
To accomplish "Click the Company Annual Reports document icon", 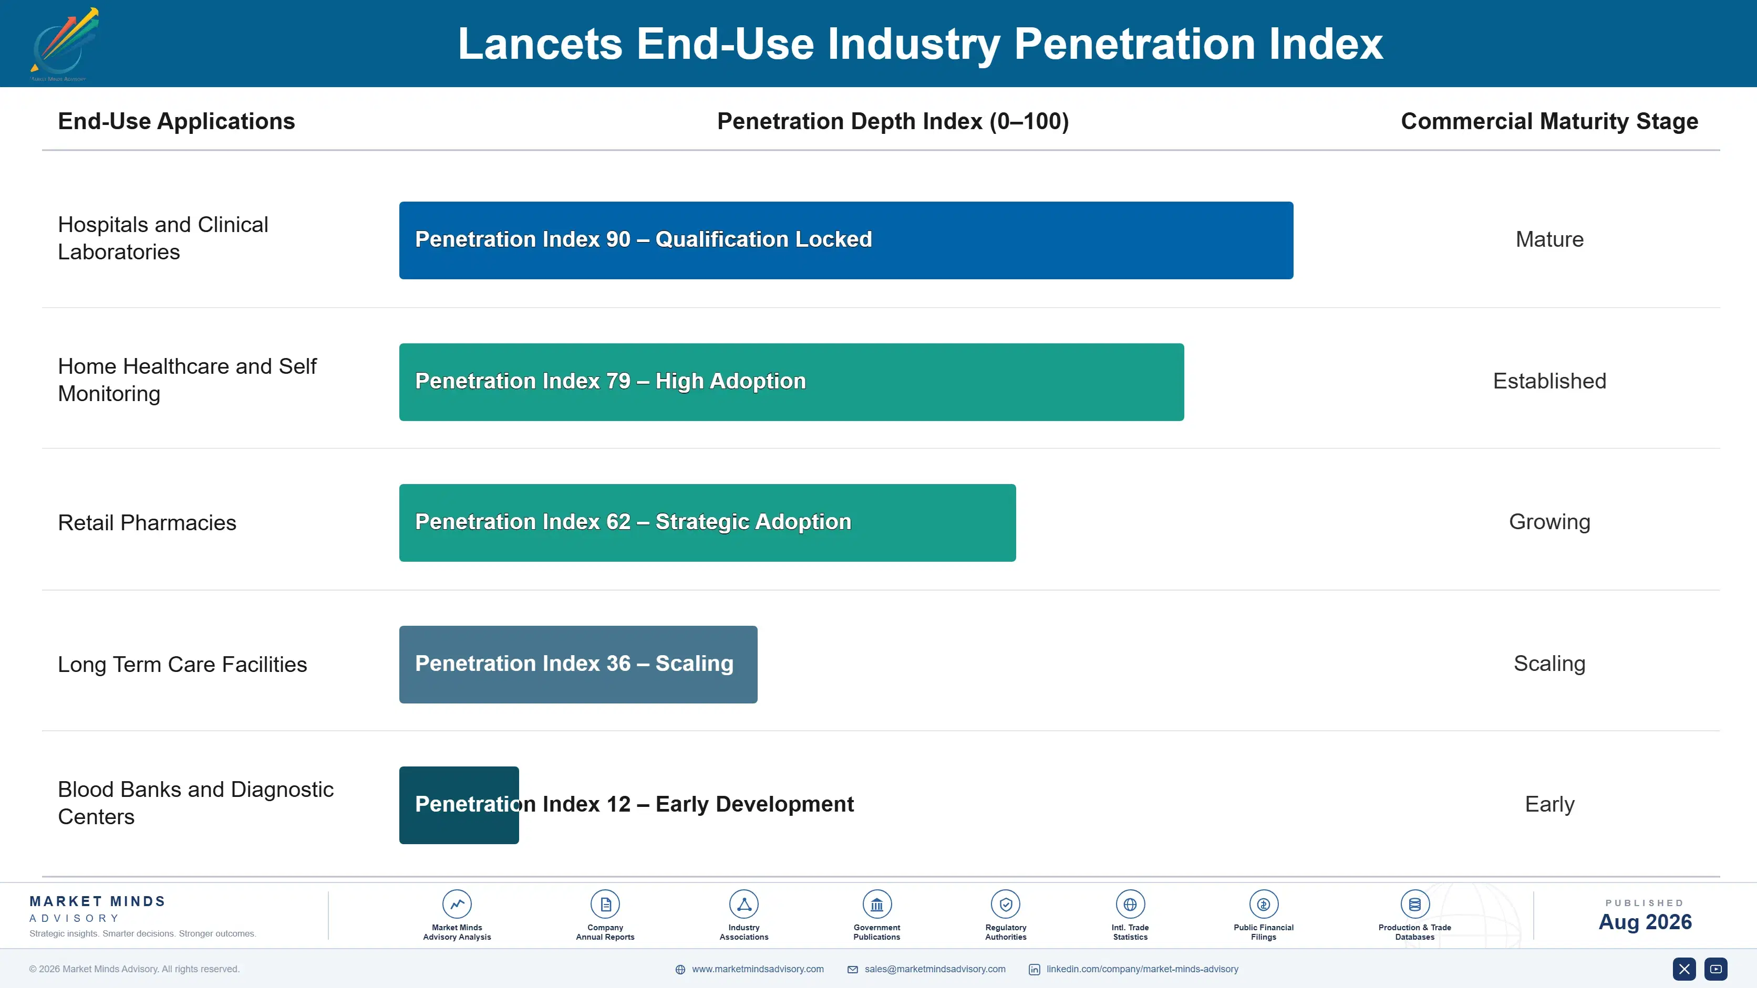I will tap(605, 904).
